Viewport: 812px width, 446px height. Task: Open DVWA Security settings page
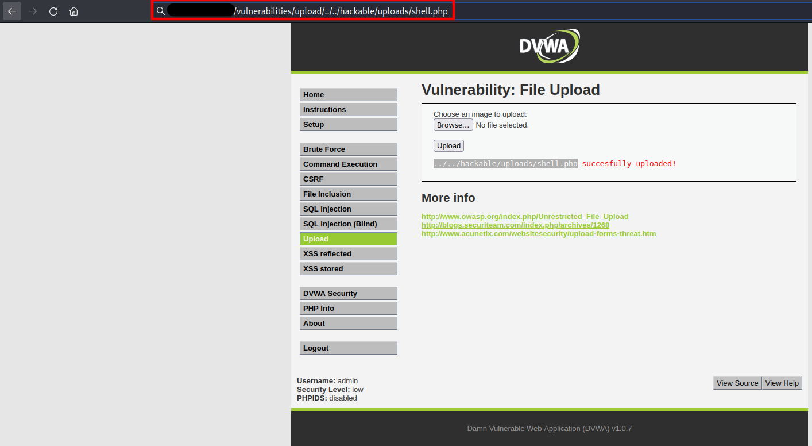(348, 294)
